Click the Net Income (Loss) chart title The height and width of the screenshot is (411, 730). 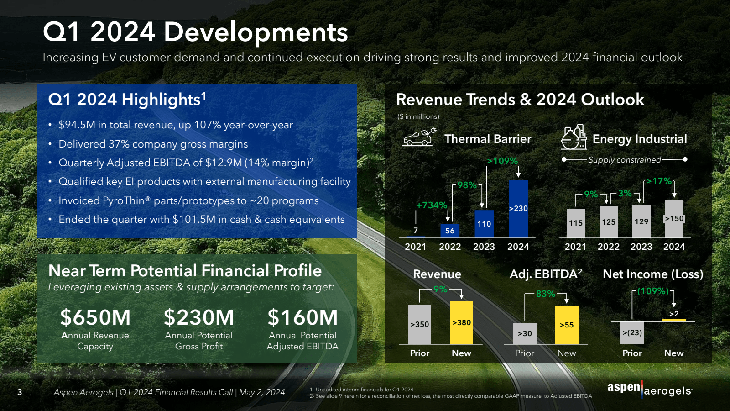pos(653,274)
